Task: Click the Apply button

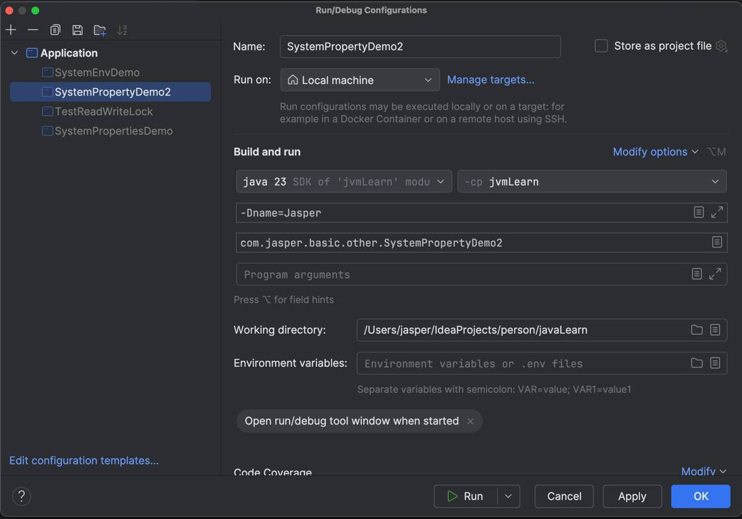Action: pyautogui.click(x=632, y=496)
